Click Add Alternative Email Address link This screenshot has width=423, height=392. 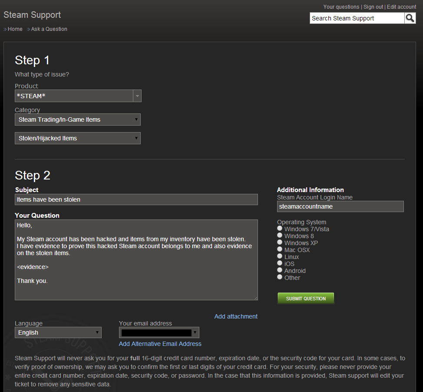[160, 344]
